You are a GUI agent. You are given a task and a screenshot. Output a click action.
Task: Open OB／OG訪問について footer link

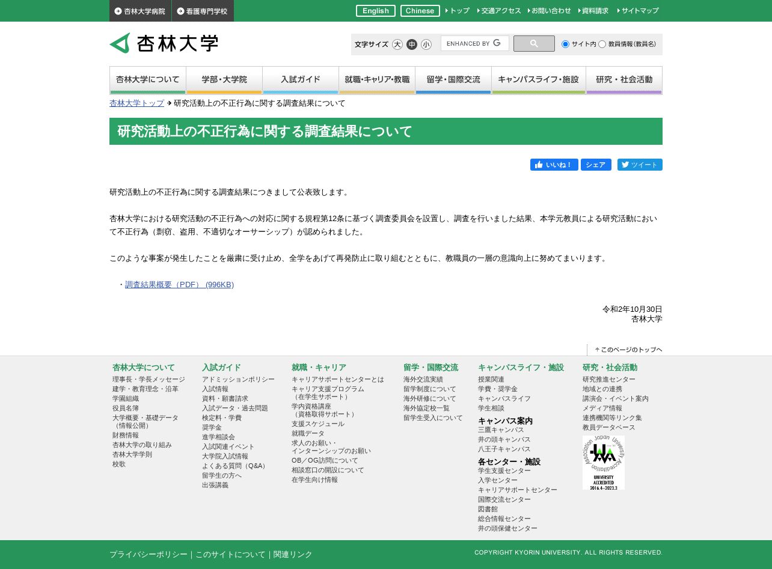325,461
